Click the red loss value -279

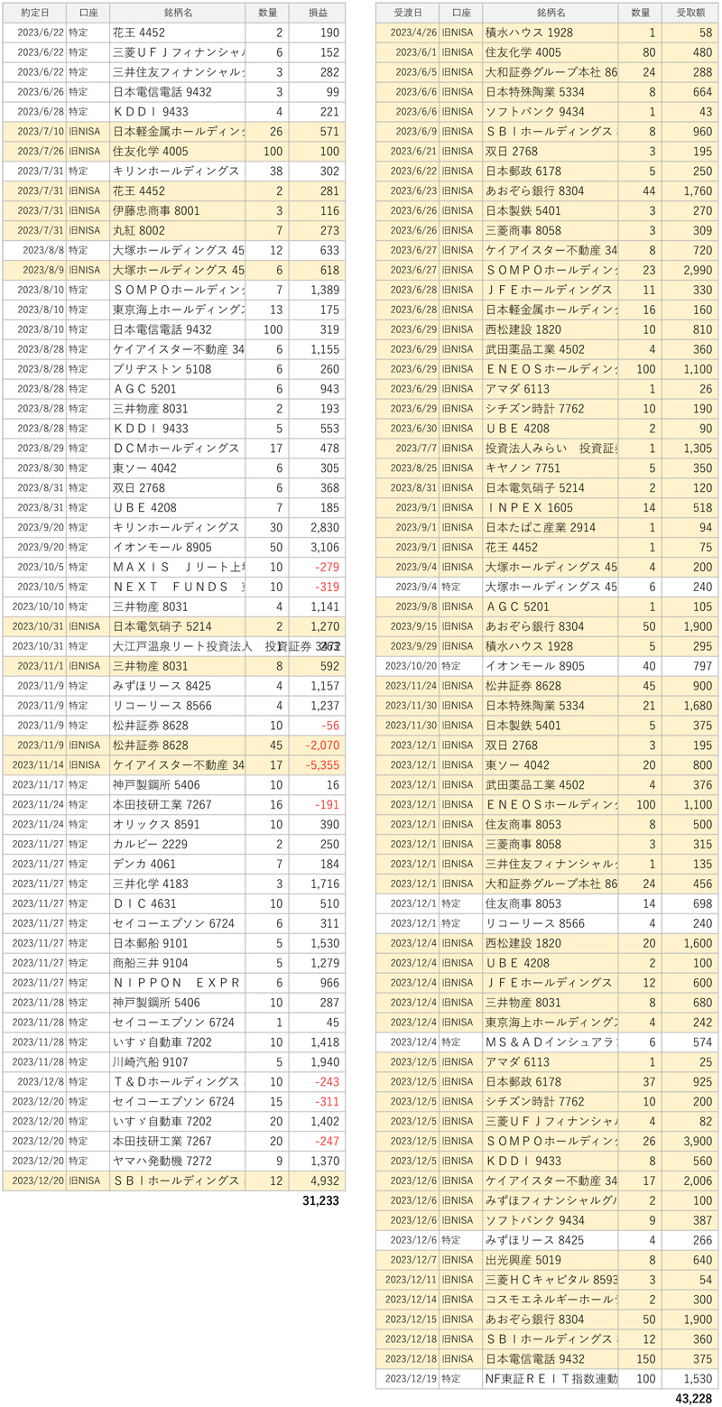(326, 567)
